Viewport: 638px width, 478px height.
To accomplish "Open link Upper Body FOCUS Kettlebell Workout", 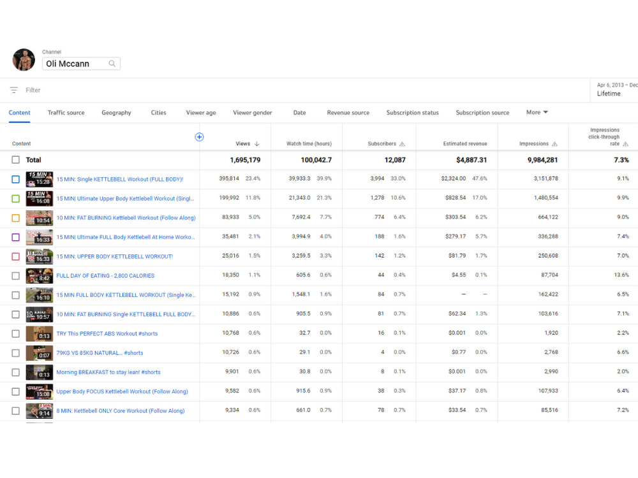I will 122,391.
